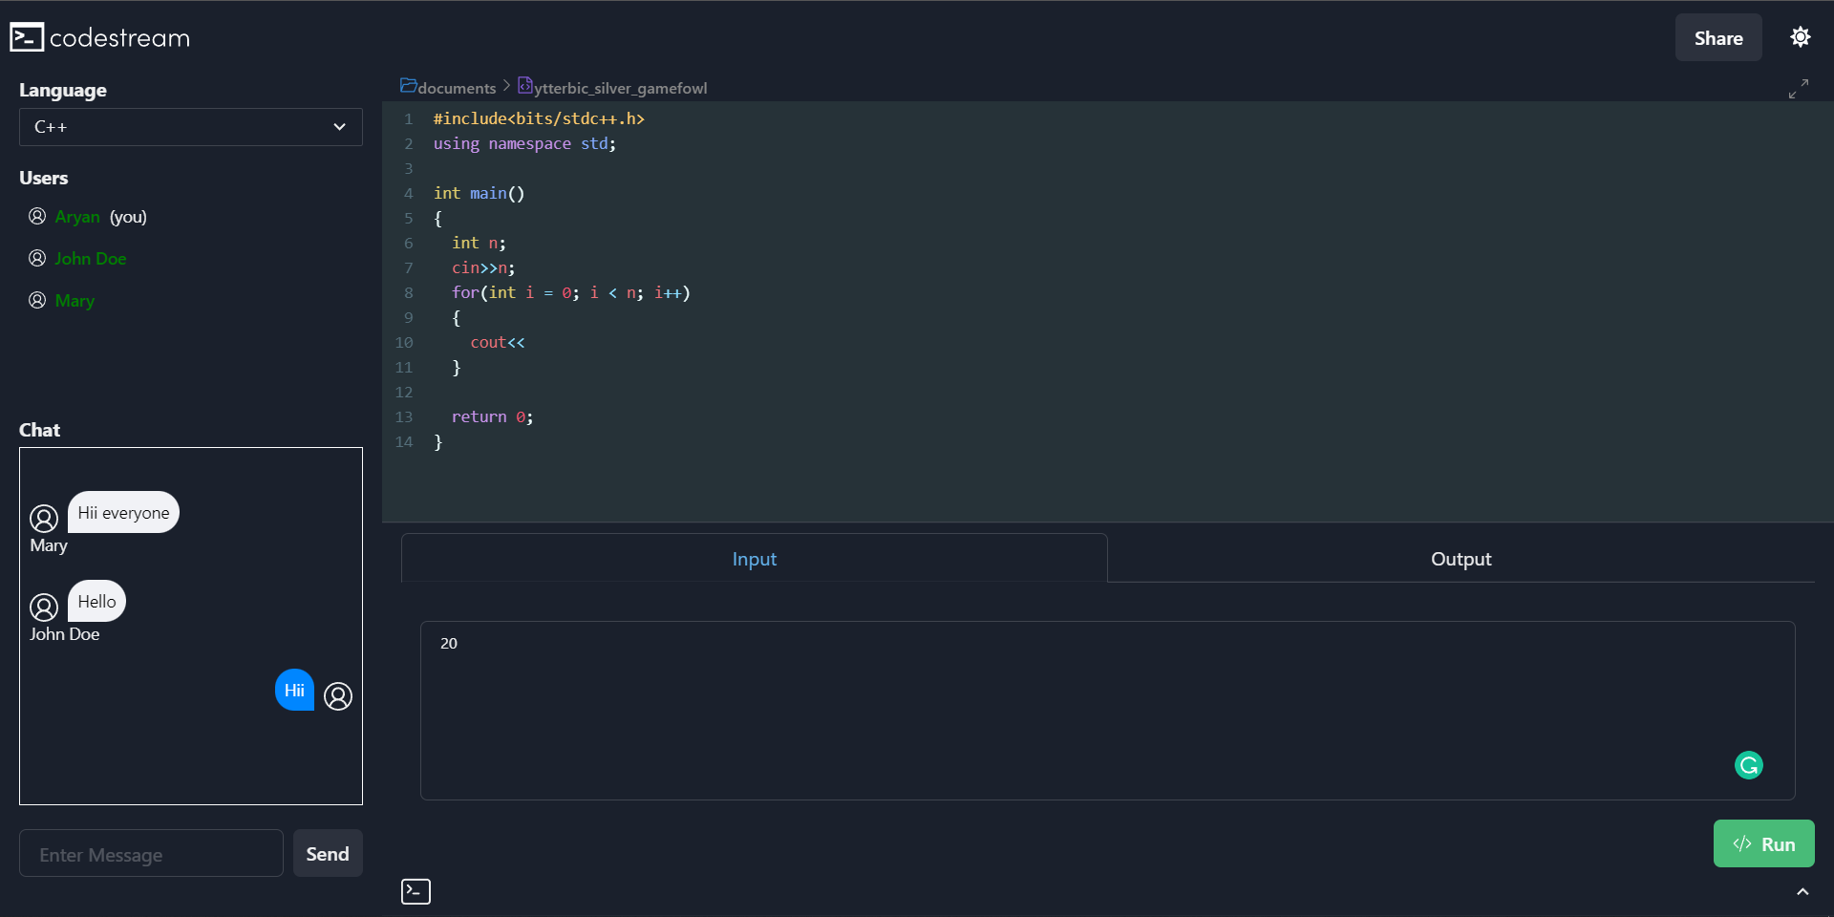Click the documents folder icon in breadcrumb
This screenshot has height=917, width=1834.
[x=407, y=85]
